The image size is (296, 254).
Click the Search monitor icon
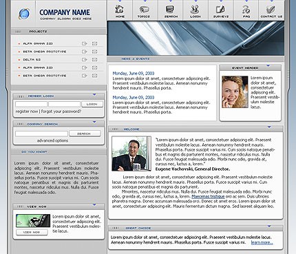170,10
